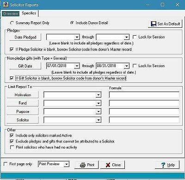Click the Solicitor button under Limit Report To
This screenshot has width=185, height=180.
[23, 120]
